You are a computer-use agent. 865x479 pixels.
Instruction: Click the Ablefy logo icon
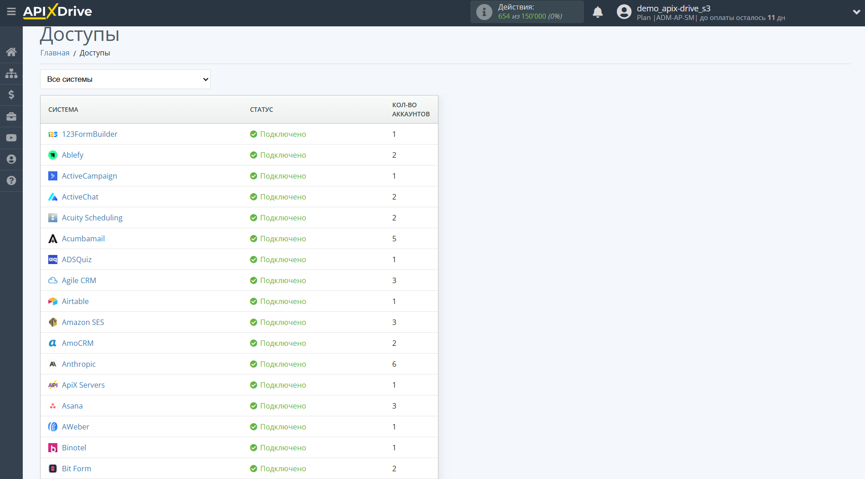(53, 155)
